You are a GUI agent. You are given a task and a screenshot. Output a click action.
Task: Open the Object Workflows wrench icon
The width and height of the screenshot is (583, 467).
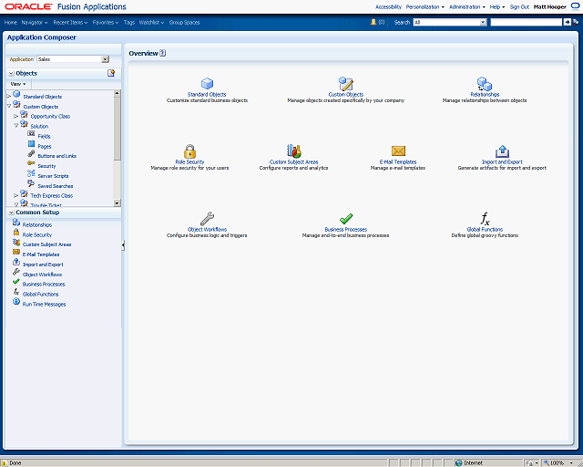click(x=207, y=219)
